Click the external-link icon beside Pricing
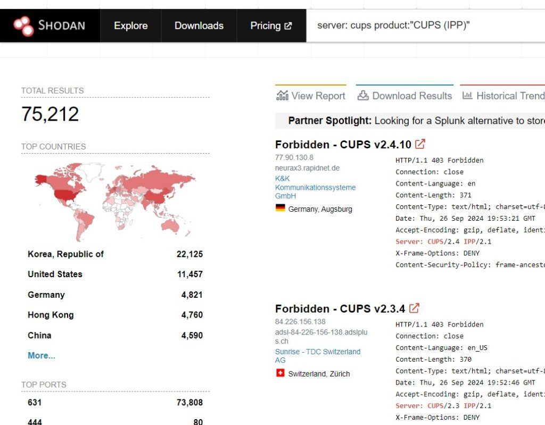Screen dimensions: 545x425 point(288,26)
